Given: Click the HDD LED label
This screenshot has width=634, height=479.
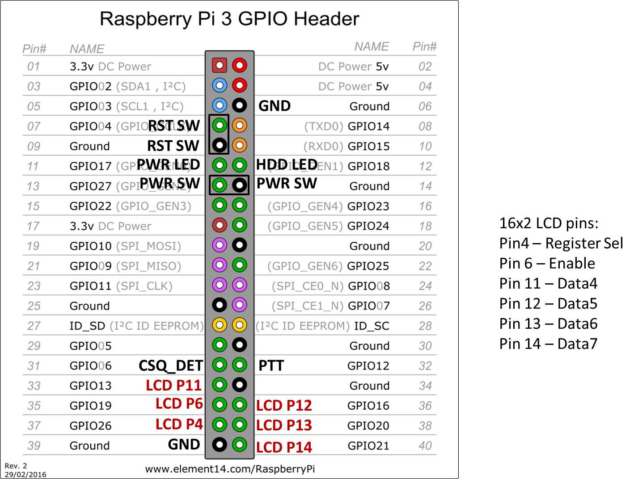Looking at the screenshot, I should click(x=287, y=165).
